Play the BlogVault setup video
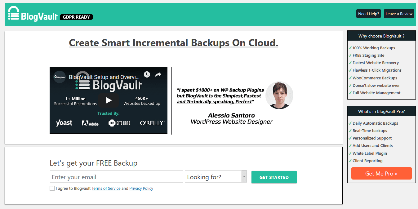This screenshot has width=418, height=209. pos(109,100)
